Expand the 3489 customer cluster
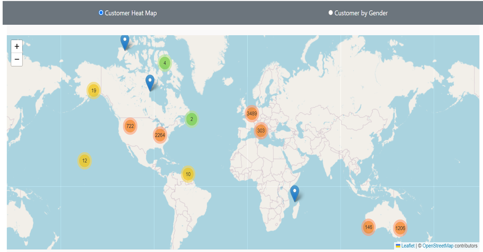This screenshot has height=252, width=483. pos(252,114)
